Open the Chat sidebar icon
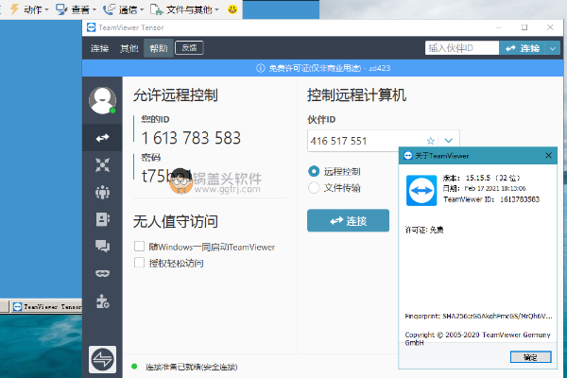This screenshot has height=378, width=567. (x=102, y=246)
